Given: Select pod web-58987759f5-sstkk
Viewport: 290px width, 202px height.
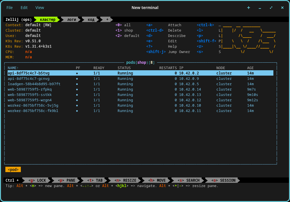Looking at the screenshot, I should point(140,95).
